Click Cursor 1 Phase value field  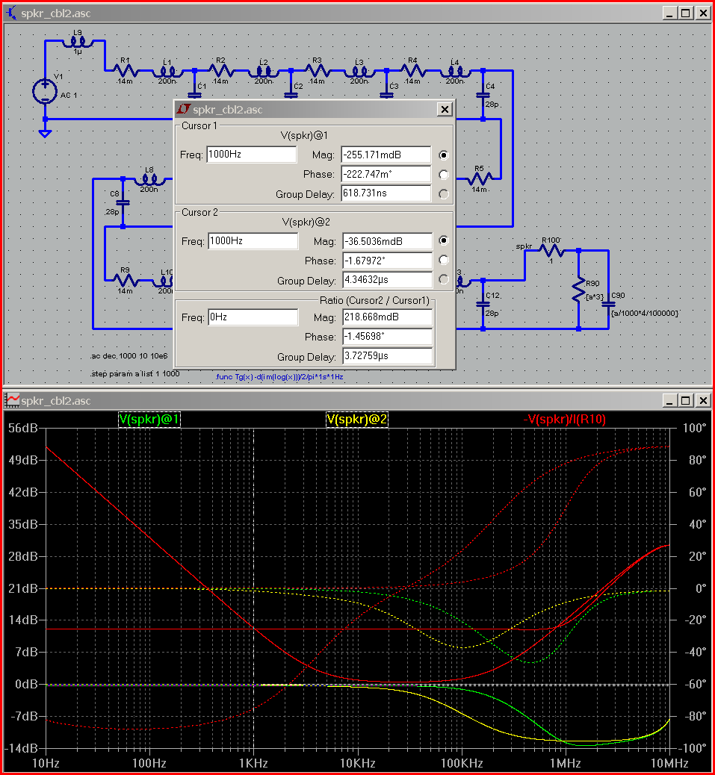pos(386,174)
